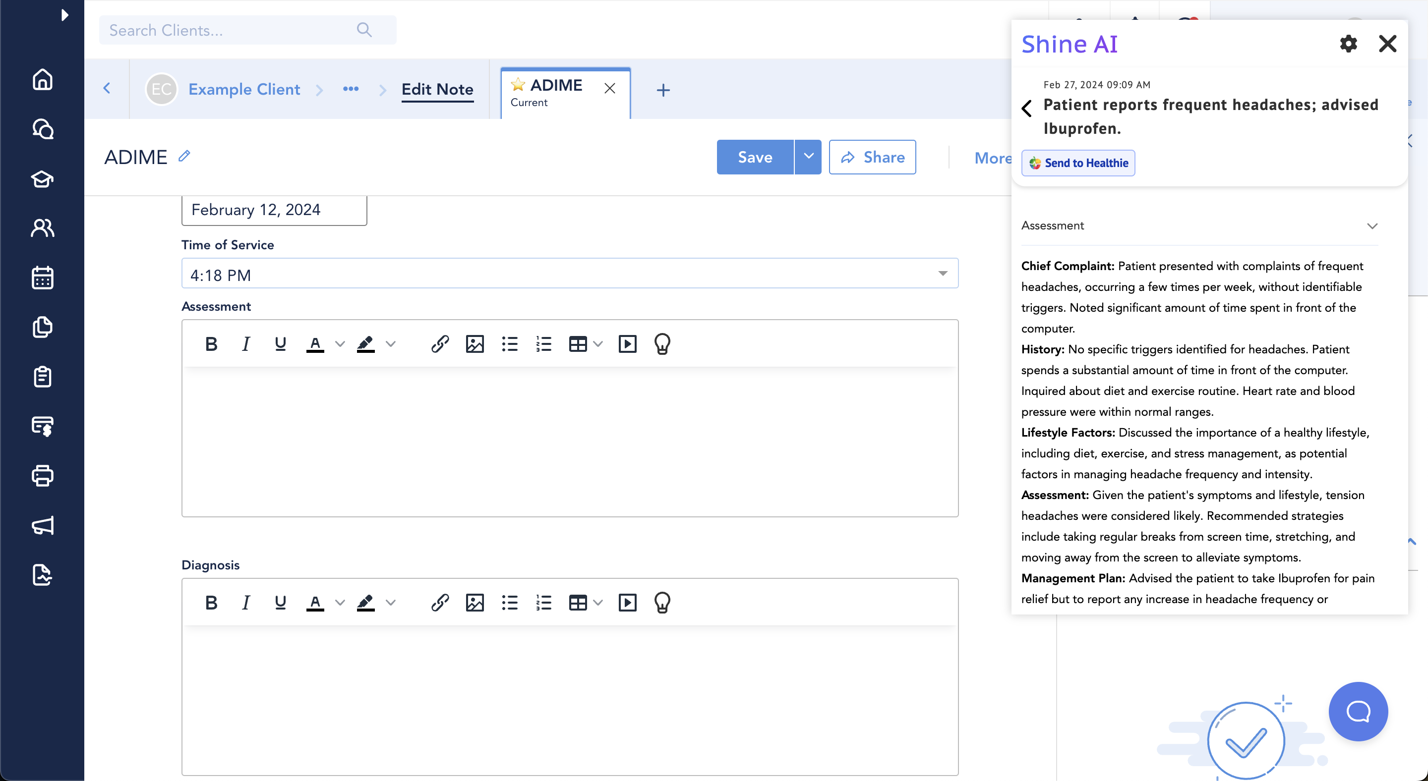This screenshot has width=1428, height=781.
Task: Open text color dropdown in Assessment toolbar
Action: point(340,344)
